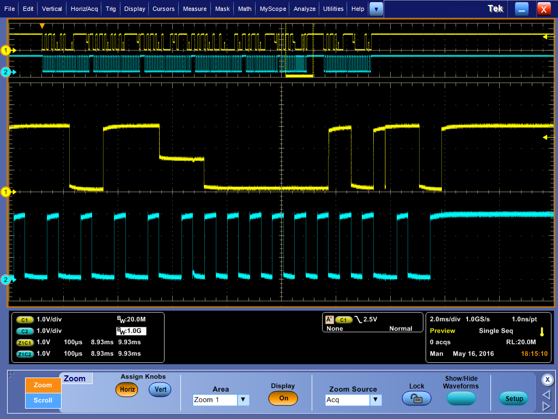Select the Z1C1 zoom waveform badge
Image resolution: width=558 pixels, height=419 pixels.
click(x=25, y=343)
